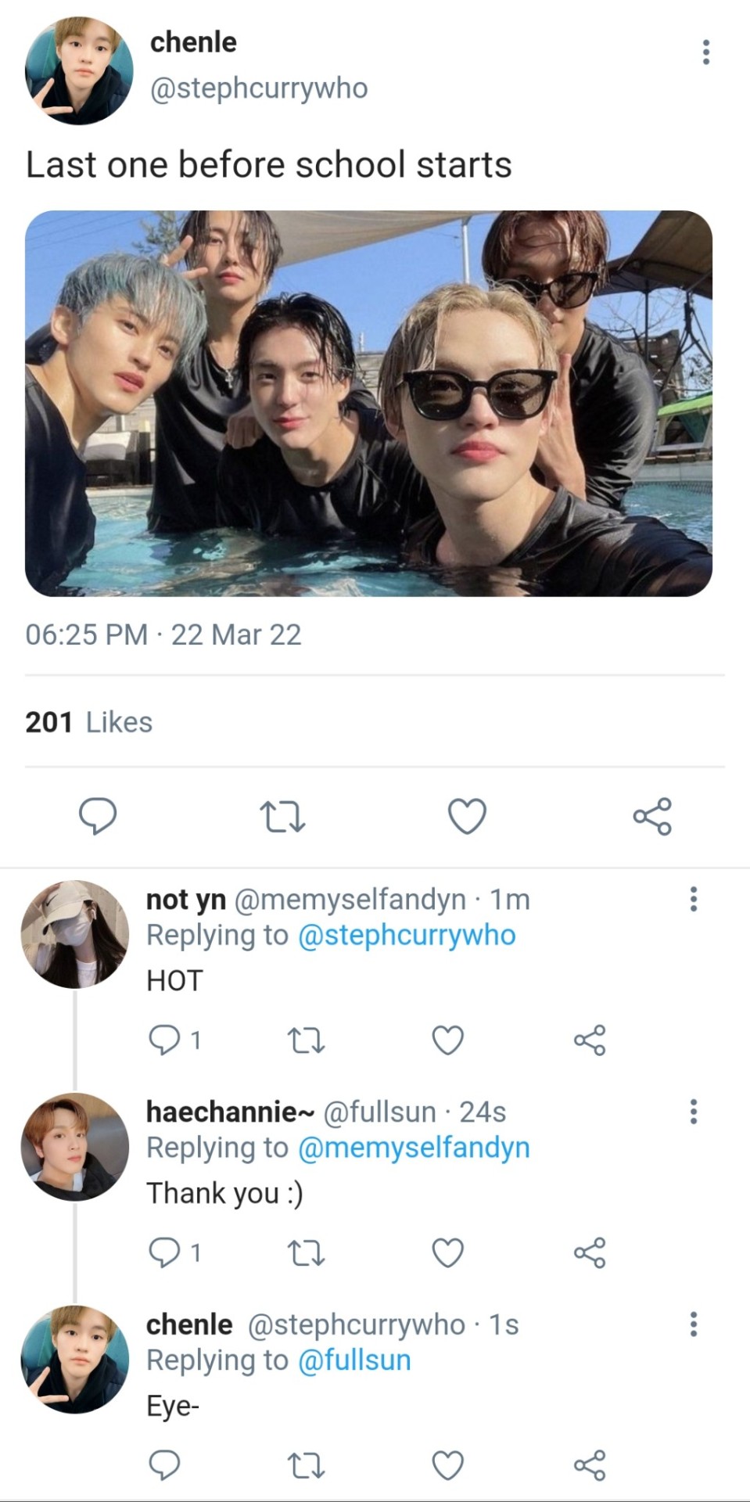The width and height of the screenshot is (750, 1502).
Task: Like haechannie's "Thank you :)" reply
Action: [448, 1253]
